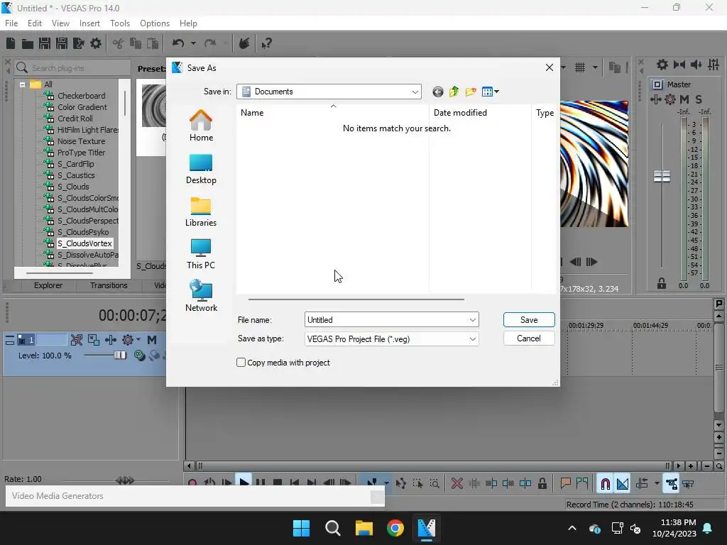This screenshot has width=727, height=545.
Task: Open File Explorer from taskbar
Action: [364, 528]
